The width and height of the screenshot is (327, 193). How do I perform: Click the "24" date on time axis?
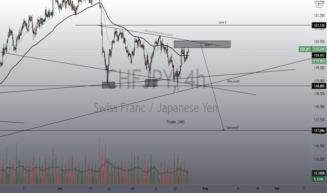pyautogui.click(x=257, y=188)
